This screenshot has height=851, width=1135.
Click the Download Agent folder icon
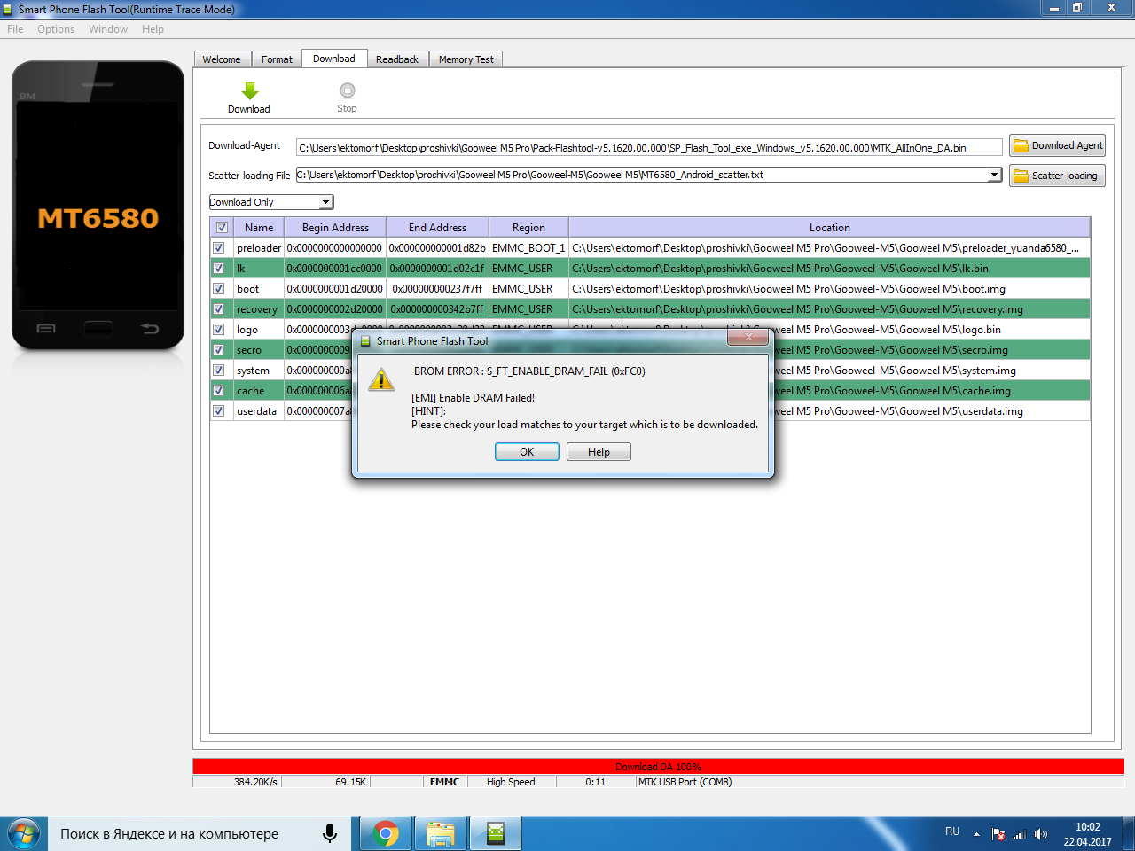(1021, 146)
